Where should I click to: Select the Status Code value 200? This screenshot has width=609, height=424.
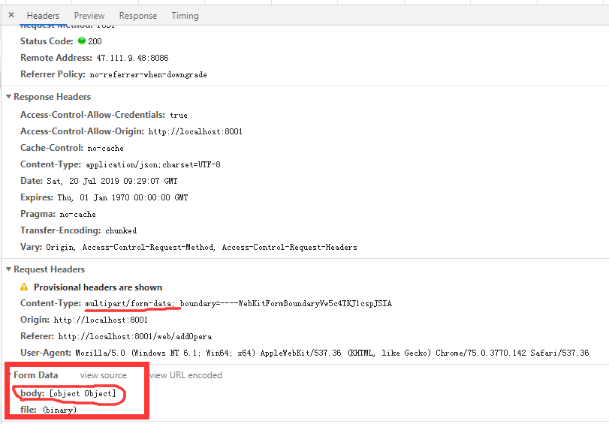(x=95, y=41)
